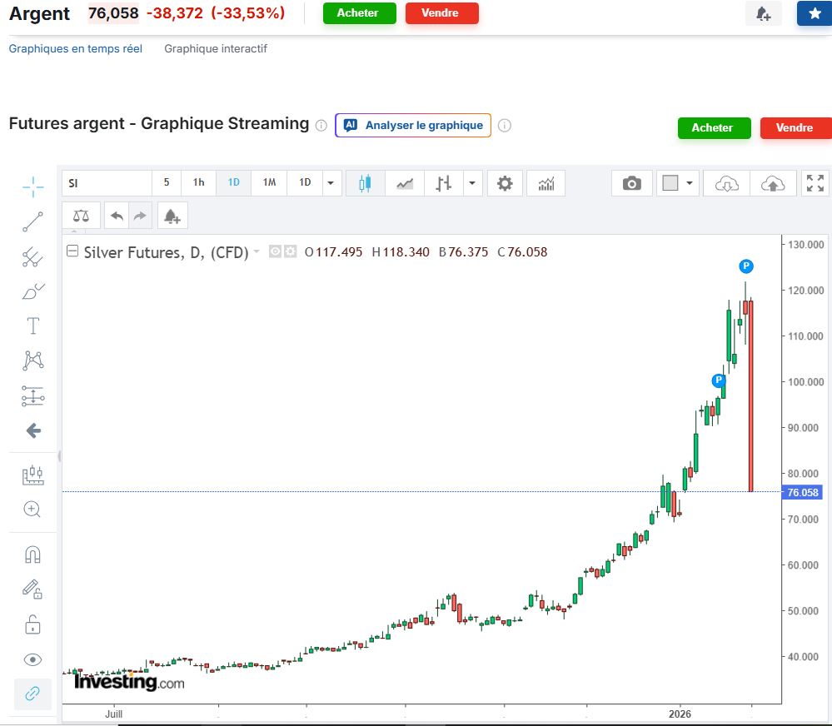
Task: Select the trend line drawing tool
Action: tap(33, 221)
